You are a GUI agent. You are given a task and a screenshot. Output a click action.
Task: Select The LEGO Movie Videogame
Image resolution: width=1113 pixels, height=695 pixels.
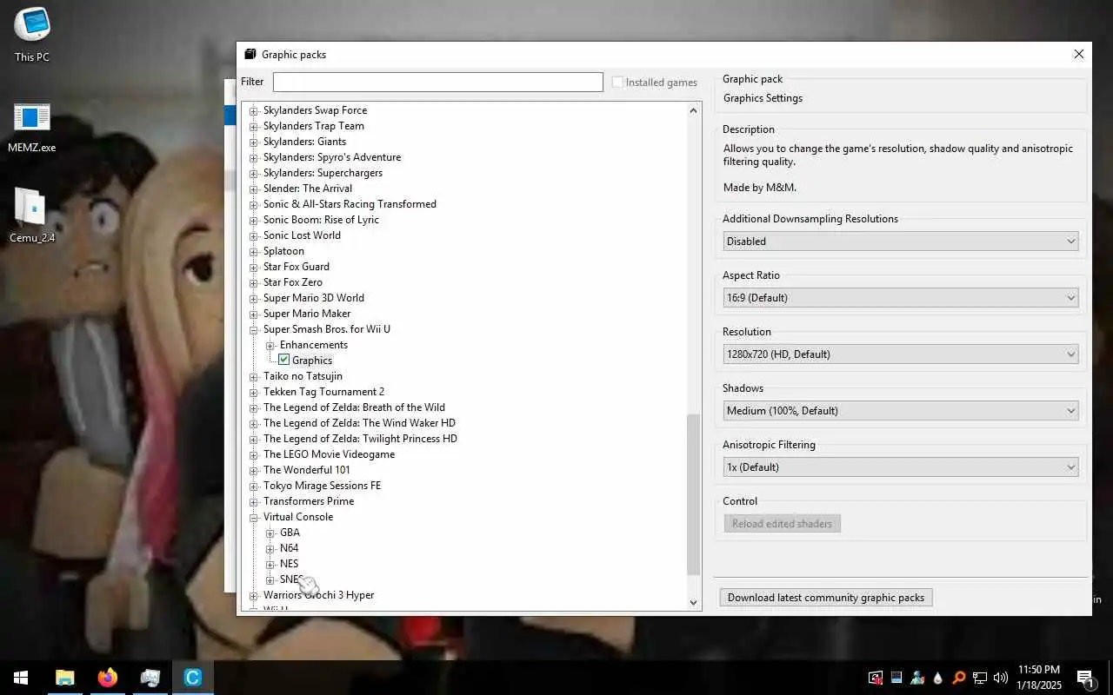point(329,454)
